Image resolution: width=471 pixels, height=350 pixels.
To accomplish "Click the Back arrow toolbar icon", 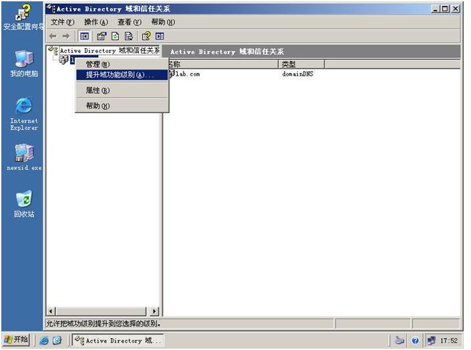I will tap(53, 36).
